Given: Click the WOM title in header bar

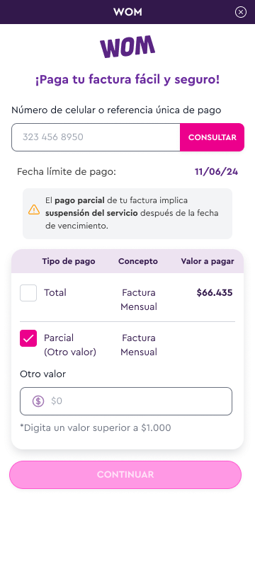Looking at the screenshot, I should (127, 12).
